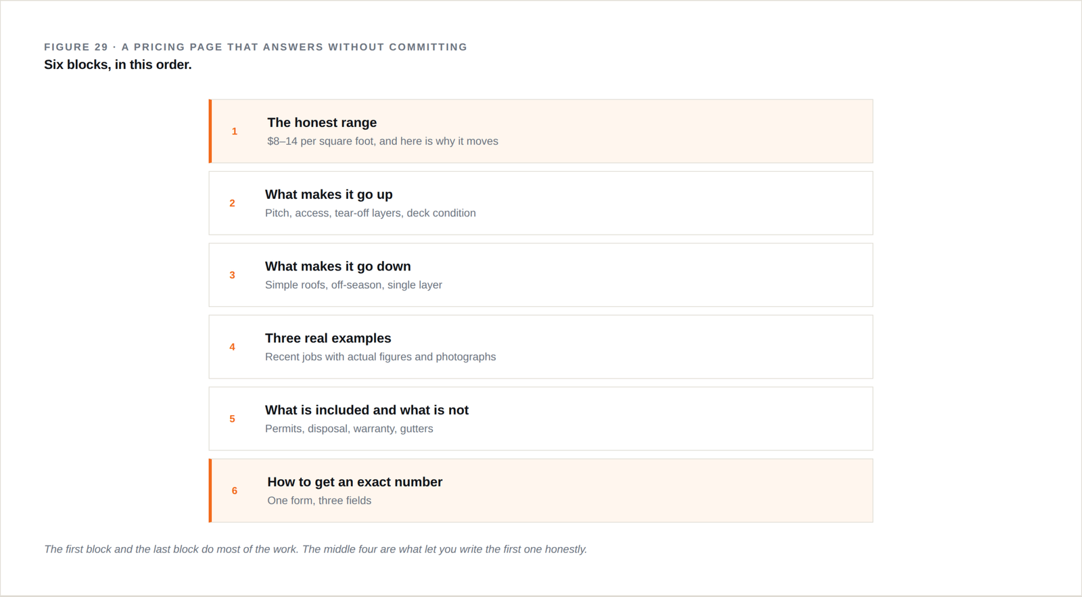Click 'Pitch, access, tear-off layers' description
1082x597 pixels.
371,213
